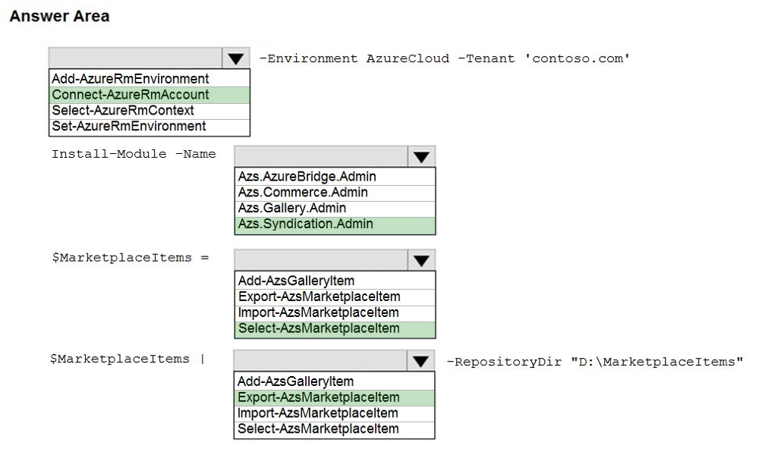Select highlighted Export-AzsMarketplaceItem in -RepositoryDir list
Viewport: 759px width, 458px height.
[x=335, y=397]
